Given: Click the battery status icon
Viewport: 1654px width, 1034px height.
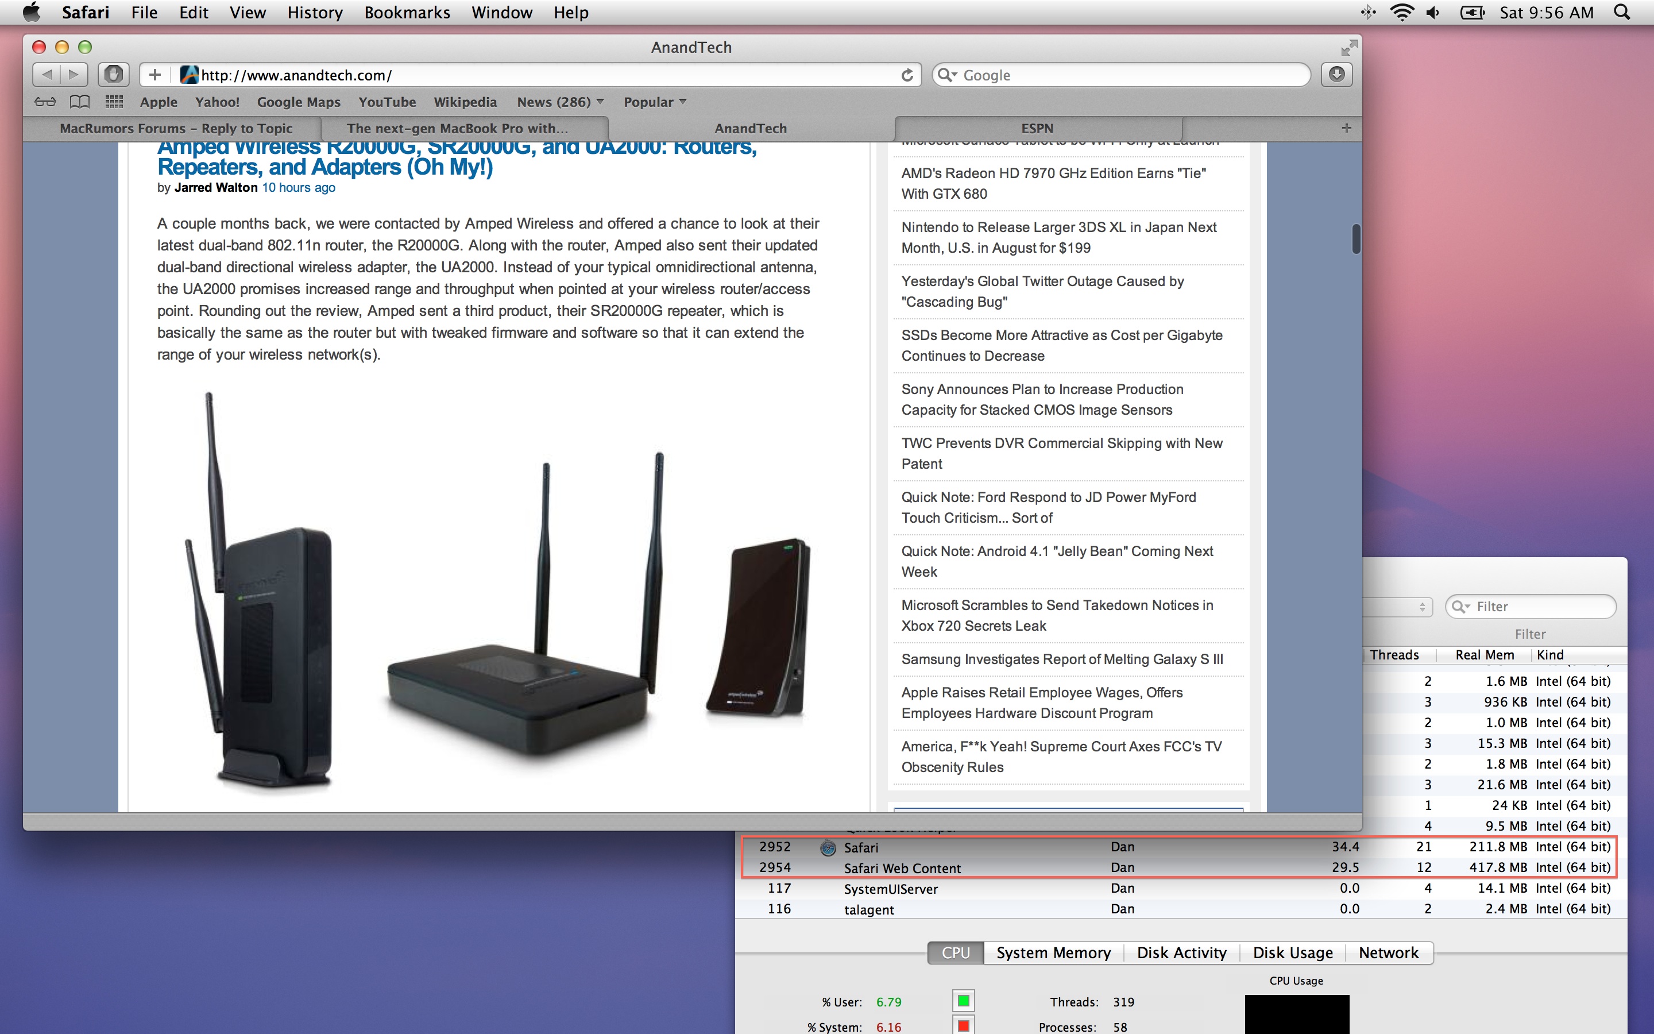Looking at the screenshot, I should [1471, 12].
